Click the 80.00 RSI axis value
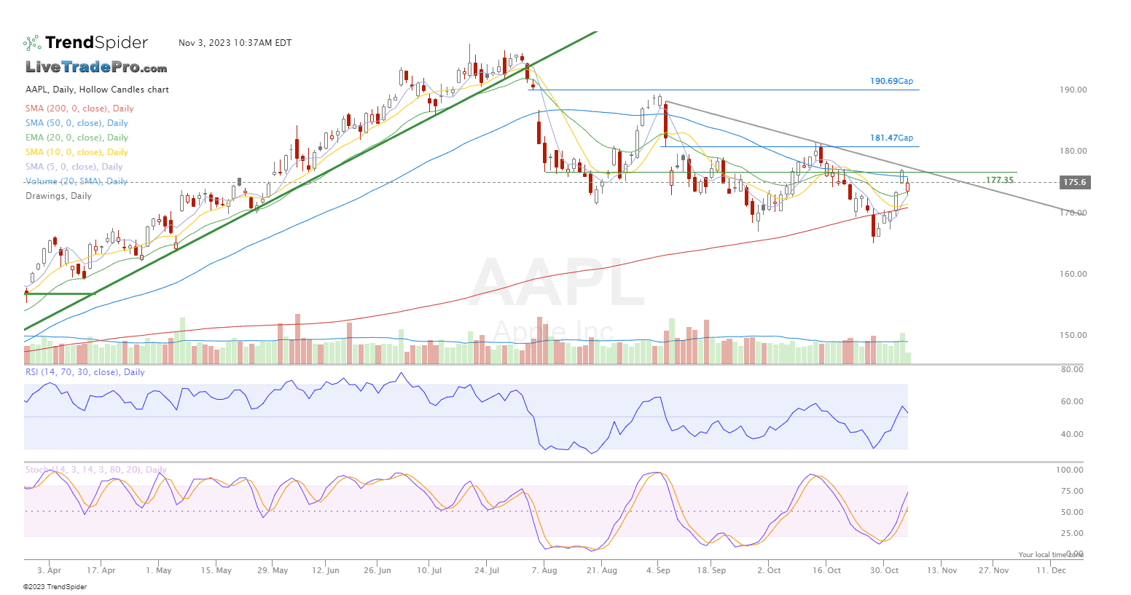 [x=1072, y=369]
